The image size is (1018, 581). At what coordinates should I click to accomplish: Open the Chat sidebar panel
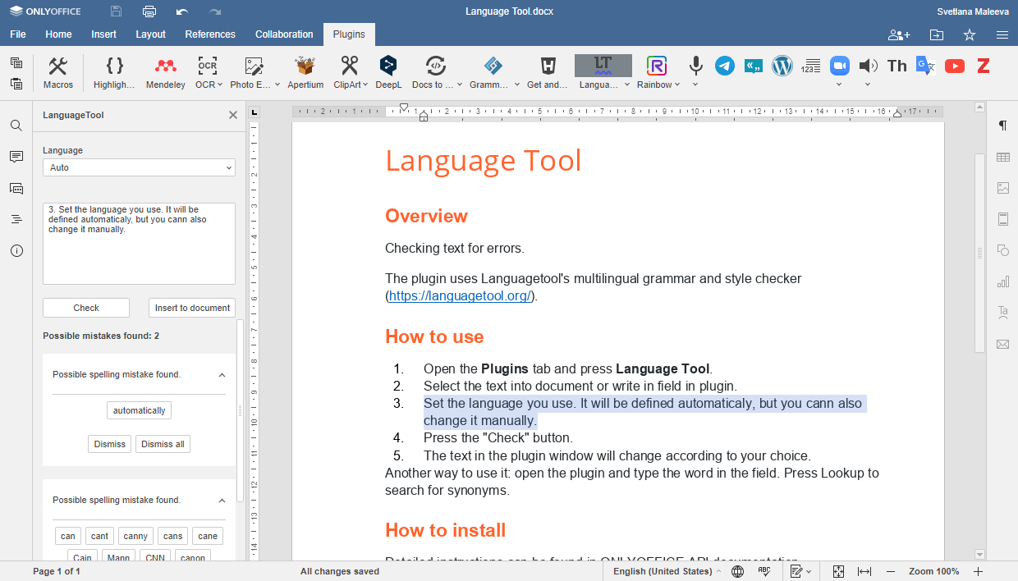tap(16, 188)
